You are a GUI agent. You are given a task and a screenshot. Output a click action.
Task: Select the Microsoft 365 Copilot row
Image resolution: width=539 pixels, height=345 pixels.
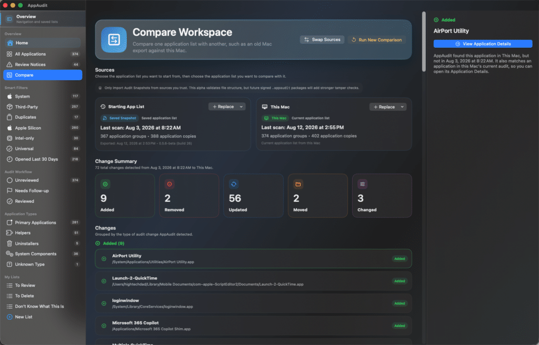(x=253, y=326)
